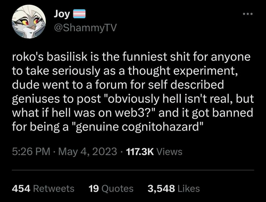266x202 pixels.
Task: Open the three-dot more options menu
Action: point(248,14)
